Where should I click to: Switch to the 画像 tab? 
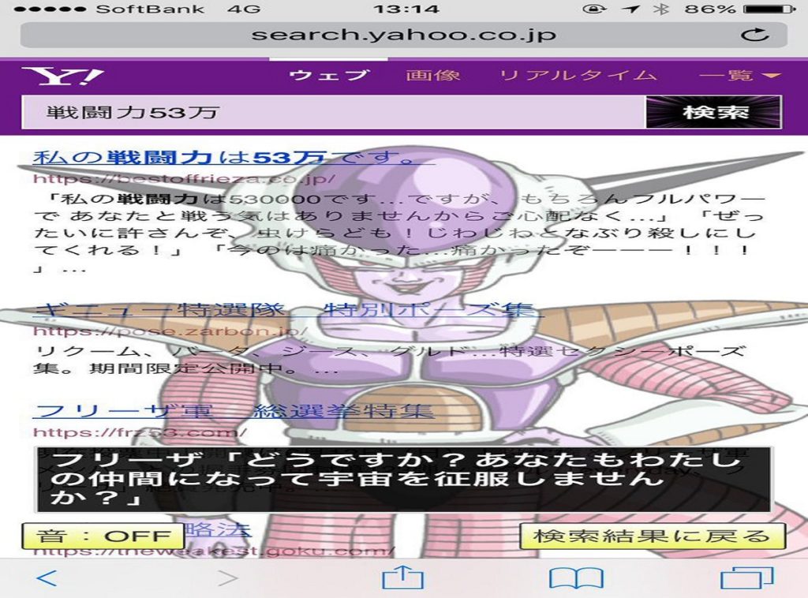pyautogui.click(x=433, y=76)
